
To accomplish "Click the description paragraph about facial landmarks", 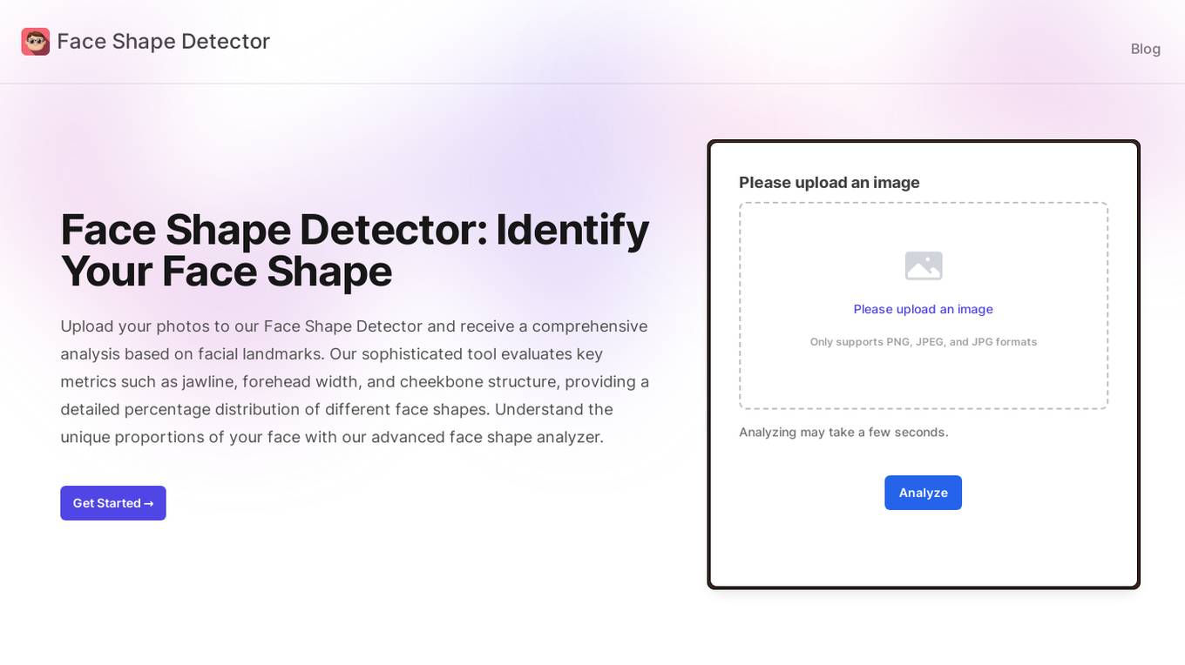I will point(355,381).
